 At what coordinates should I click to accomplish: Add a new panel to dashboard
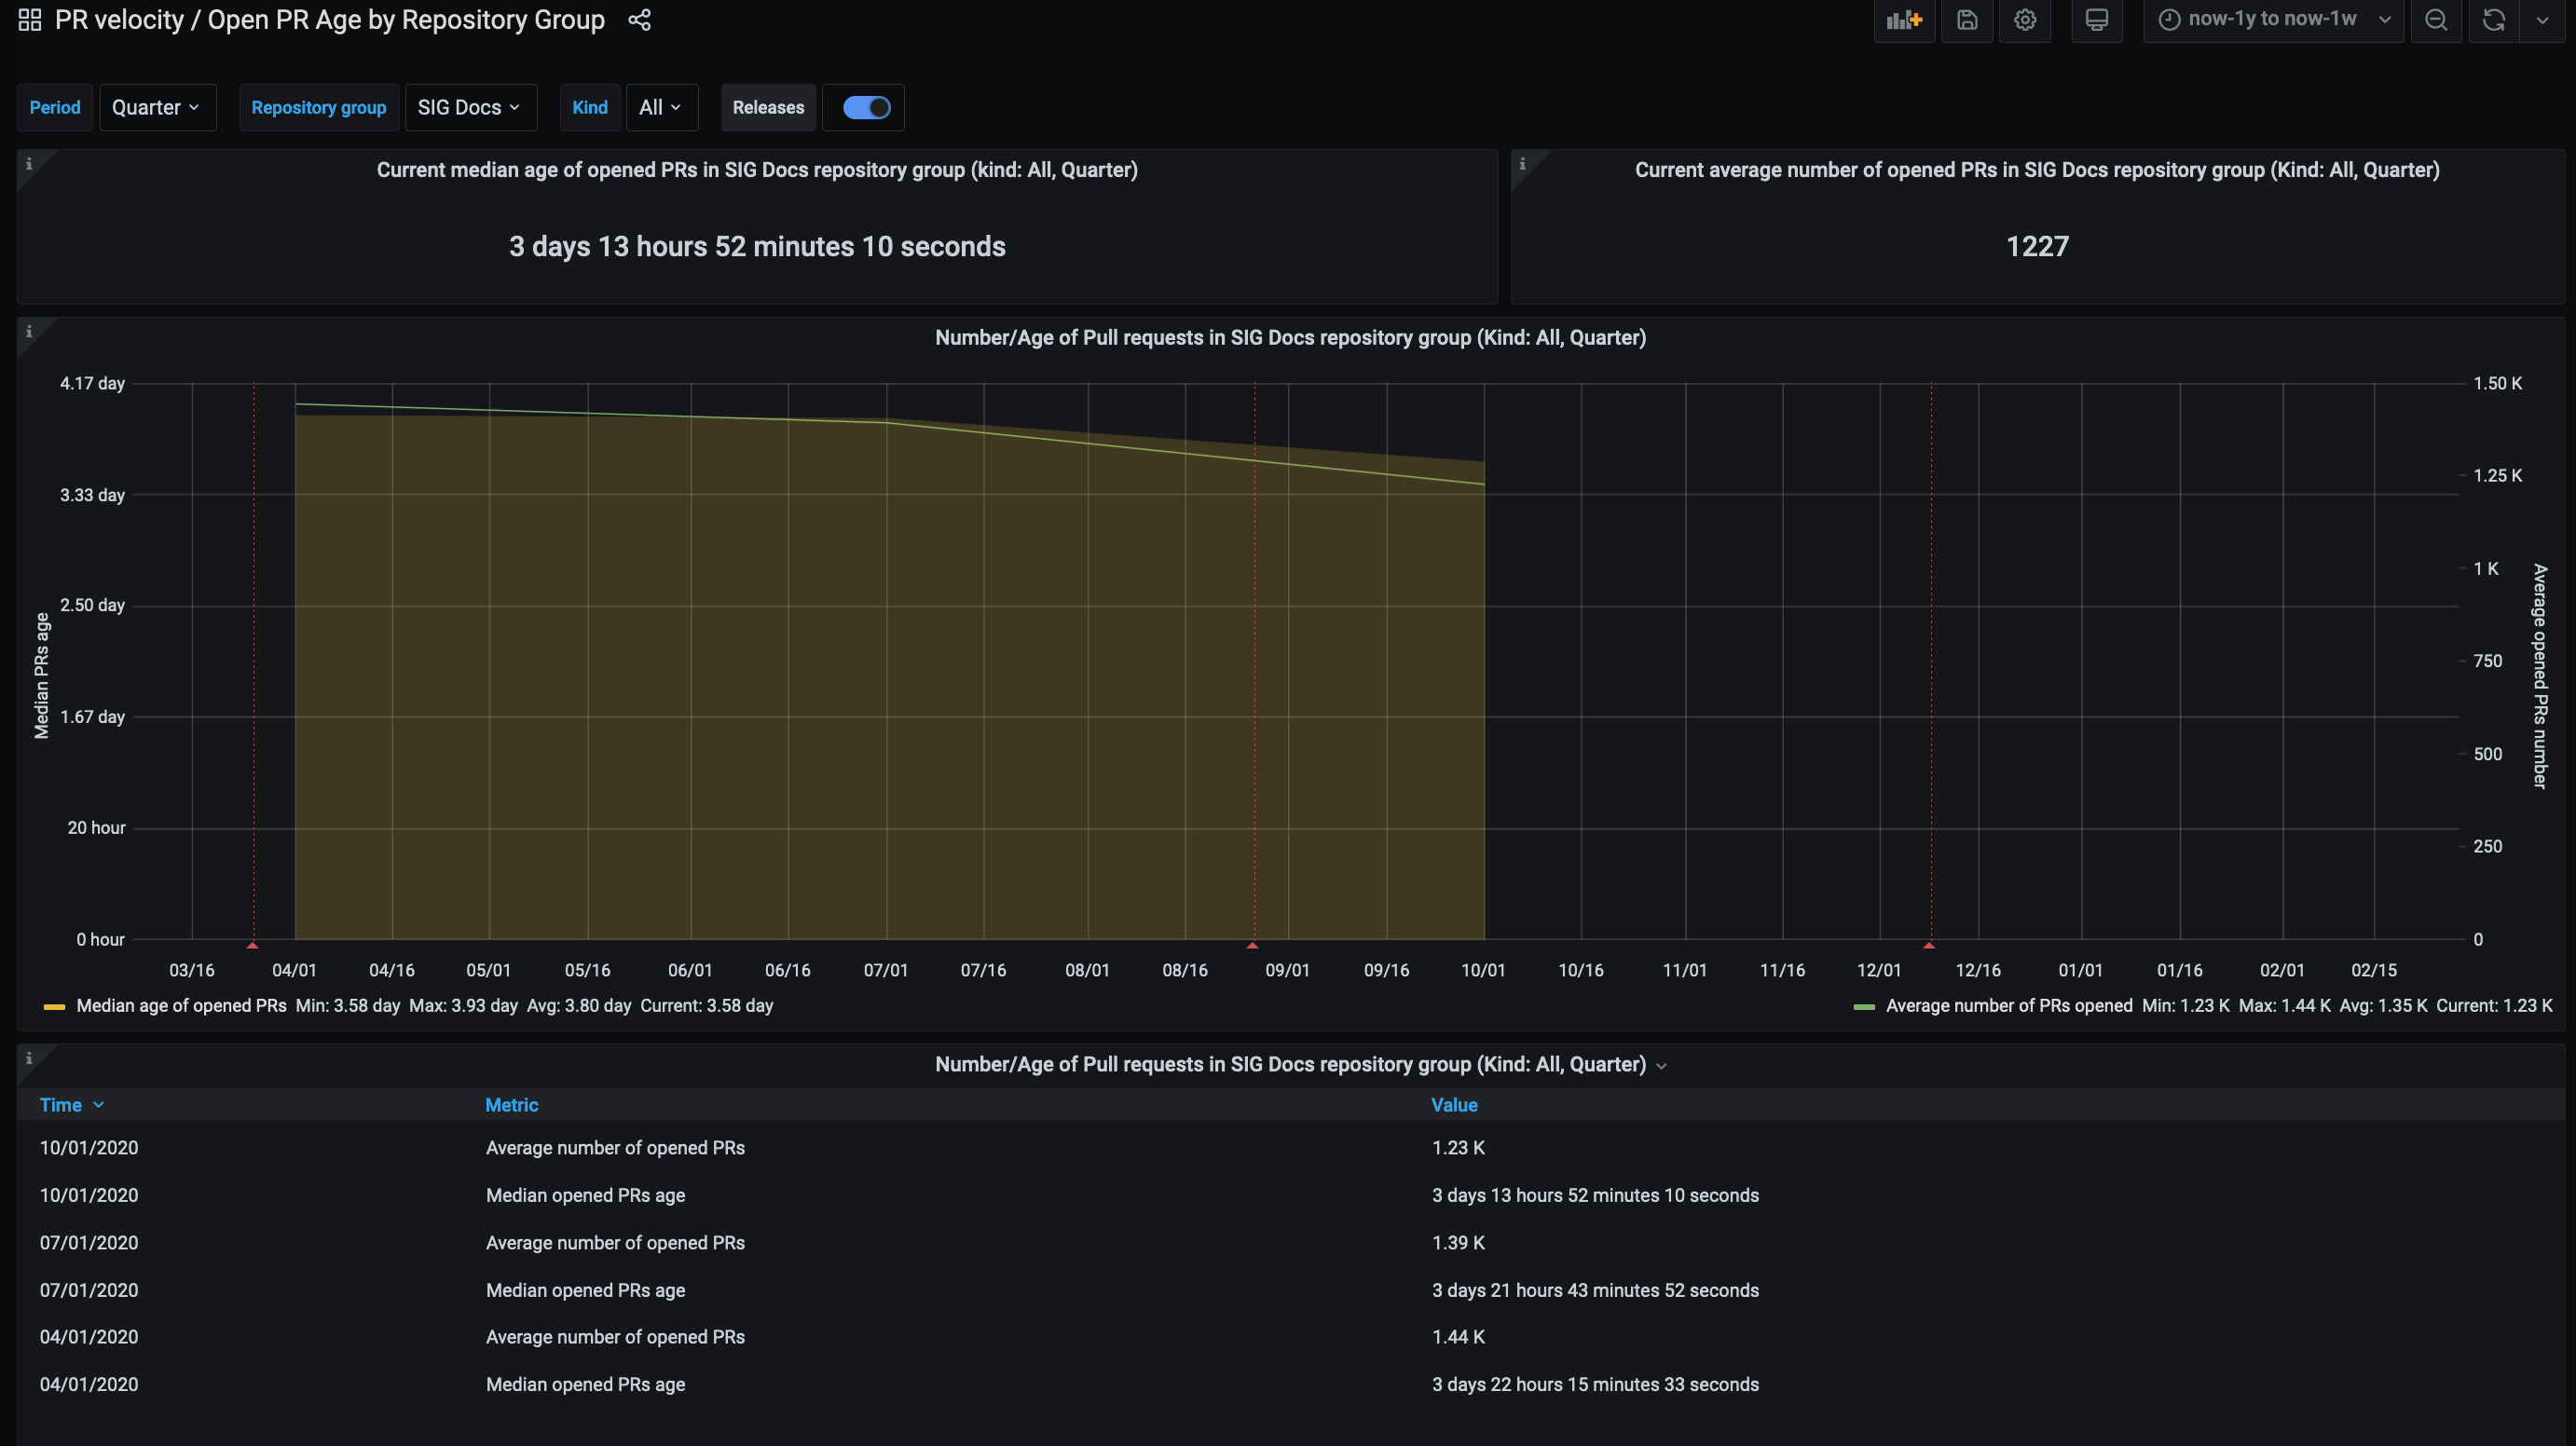tap(1904, 20)
